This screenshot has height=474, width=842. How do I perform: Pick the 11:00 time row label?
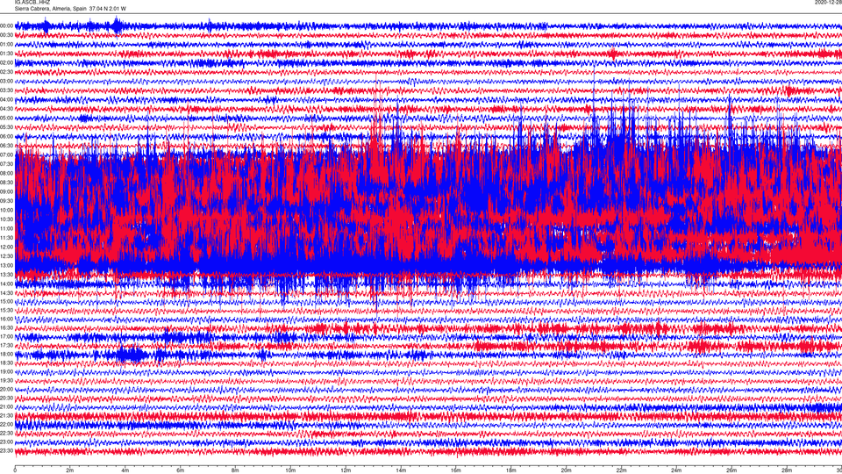(7, 228)
